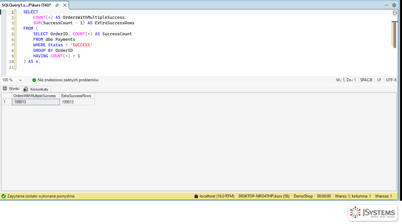402x224 pixels.
Task: Click the green no-problems checkmark icon
Action: pyautogui.click(x=34, y=80)
